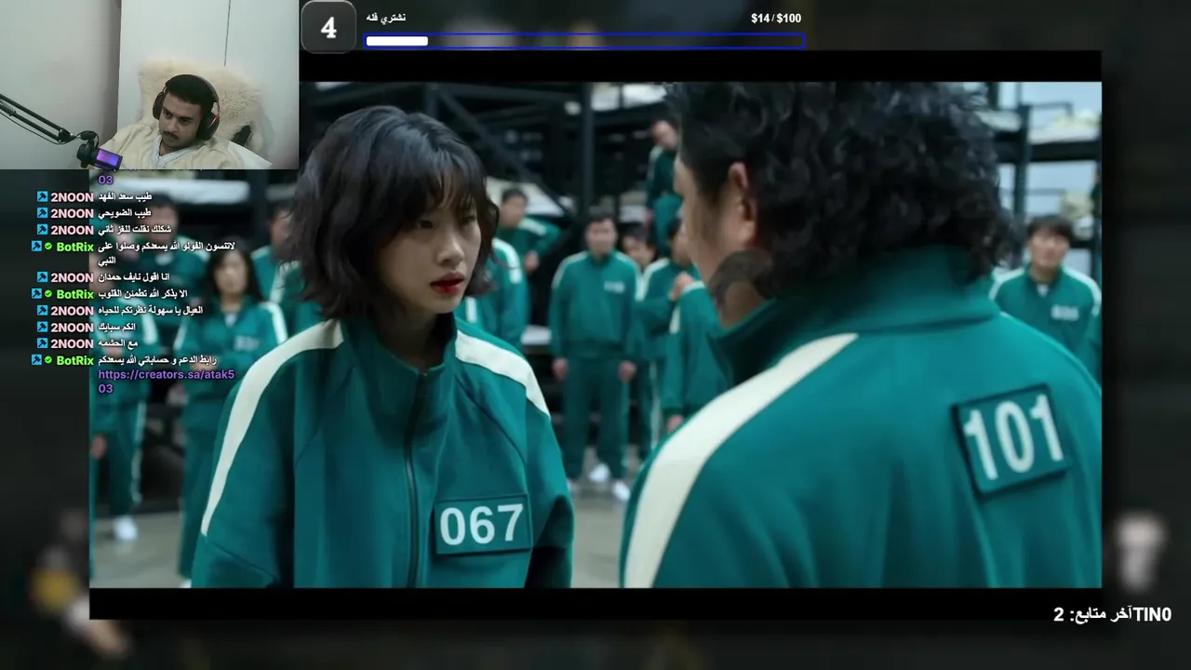This screenshot has height=670, width=1191.
Task: Click moderator badge beside 'انكم سبايك' message
Action: click(x=42, y=327)
